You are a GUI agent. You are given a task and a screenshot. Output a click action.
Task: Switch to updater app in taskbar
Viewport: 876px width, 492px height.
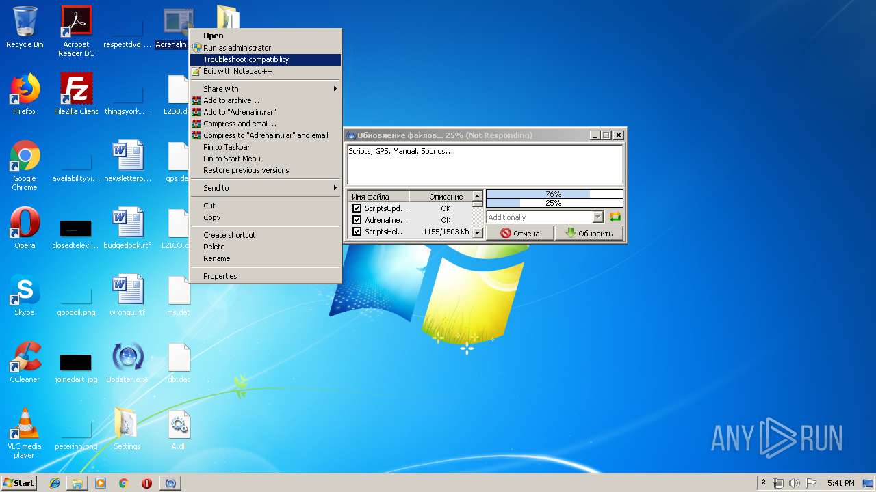[170, 483]
